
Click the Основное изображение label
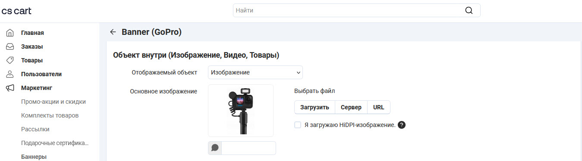point(164,91)
